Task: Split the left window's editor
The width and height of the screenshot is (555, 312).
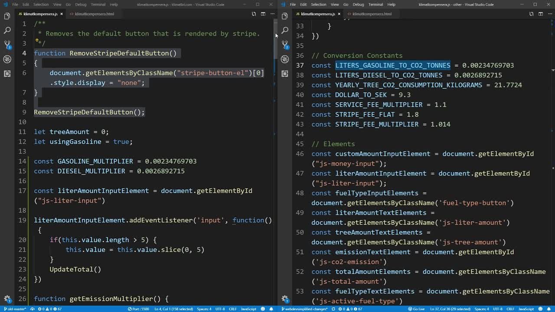Action: [263, 14]
